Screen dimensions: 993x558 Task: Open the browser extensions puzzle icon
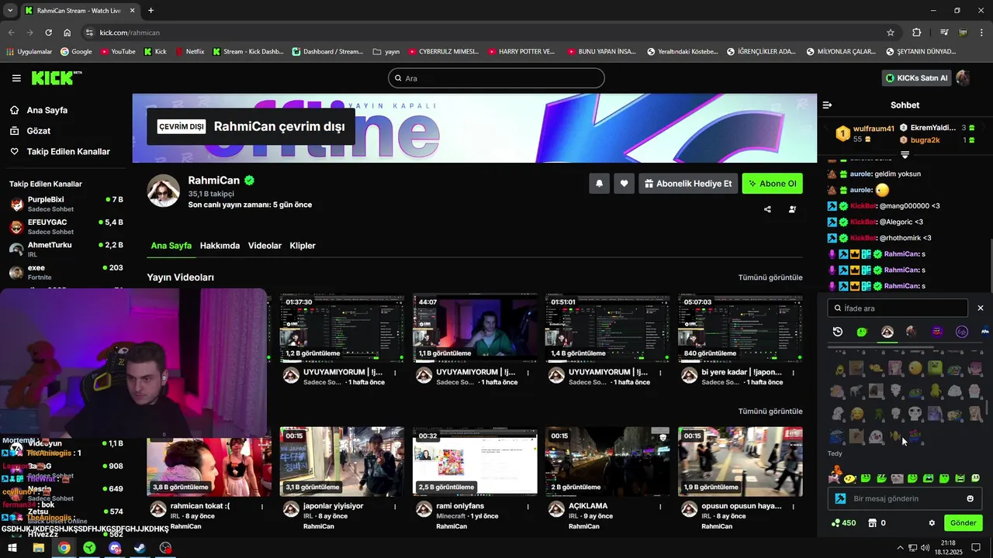917,33
